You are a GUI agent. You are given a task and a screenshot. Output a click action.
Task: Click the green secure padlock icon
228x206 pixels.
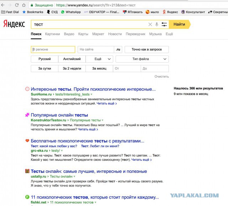coord(32,5)
